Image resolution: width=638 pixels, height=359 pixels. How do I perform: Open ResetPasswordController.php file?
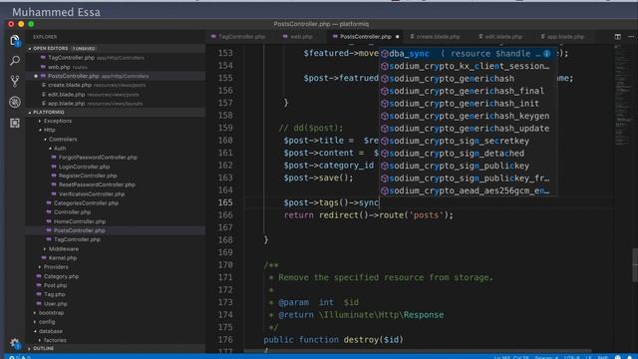coord(97,184)
